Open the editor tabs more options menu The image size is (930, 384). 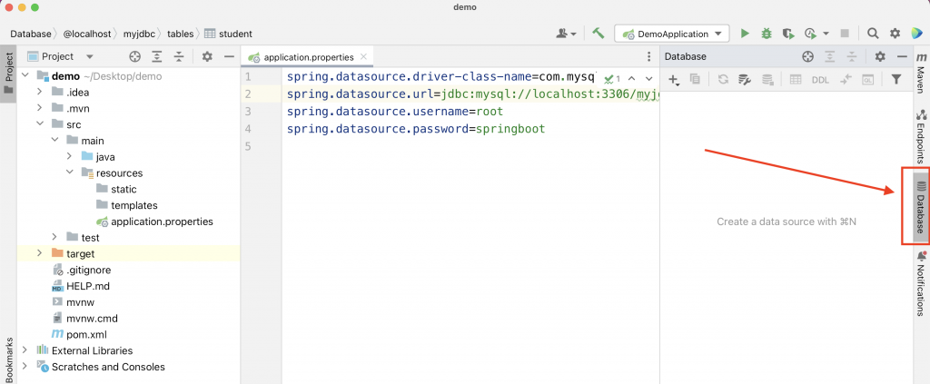648,57
